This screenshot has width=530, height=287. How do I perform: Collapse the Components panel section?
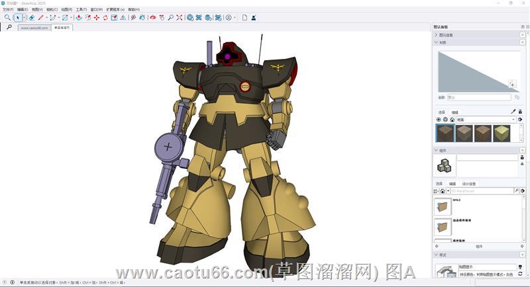click(x=437, y=150)
